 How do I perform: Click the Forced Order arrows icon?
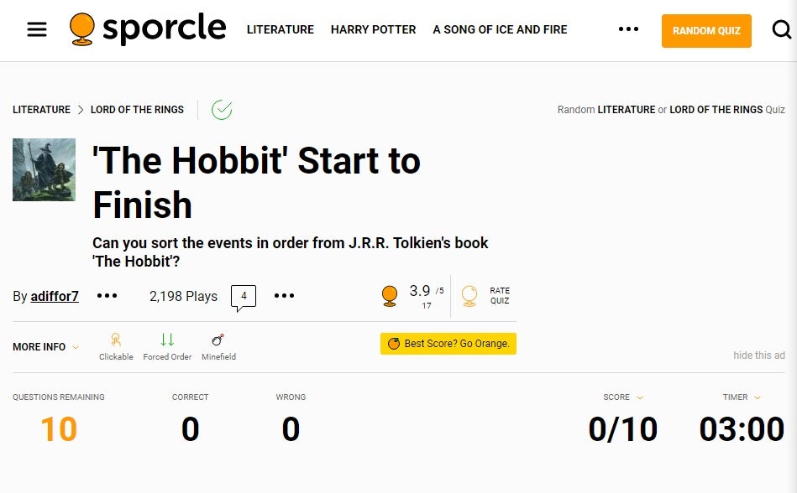click(167, 340)
